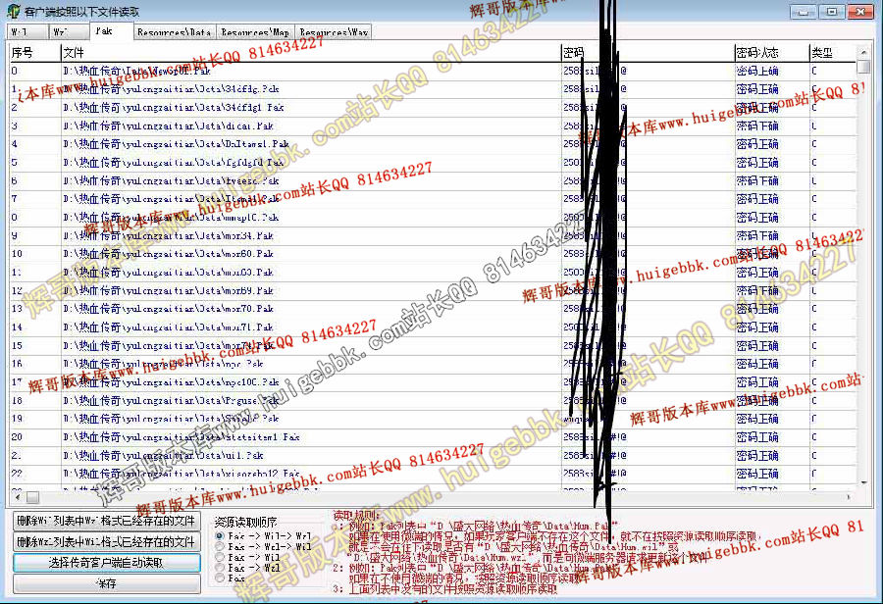The image size is (883, 604).
Task: Click the application icon in the title bar
Action: (14, 11)
